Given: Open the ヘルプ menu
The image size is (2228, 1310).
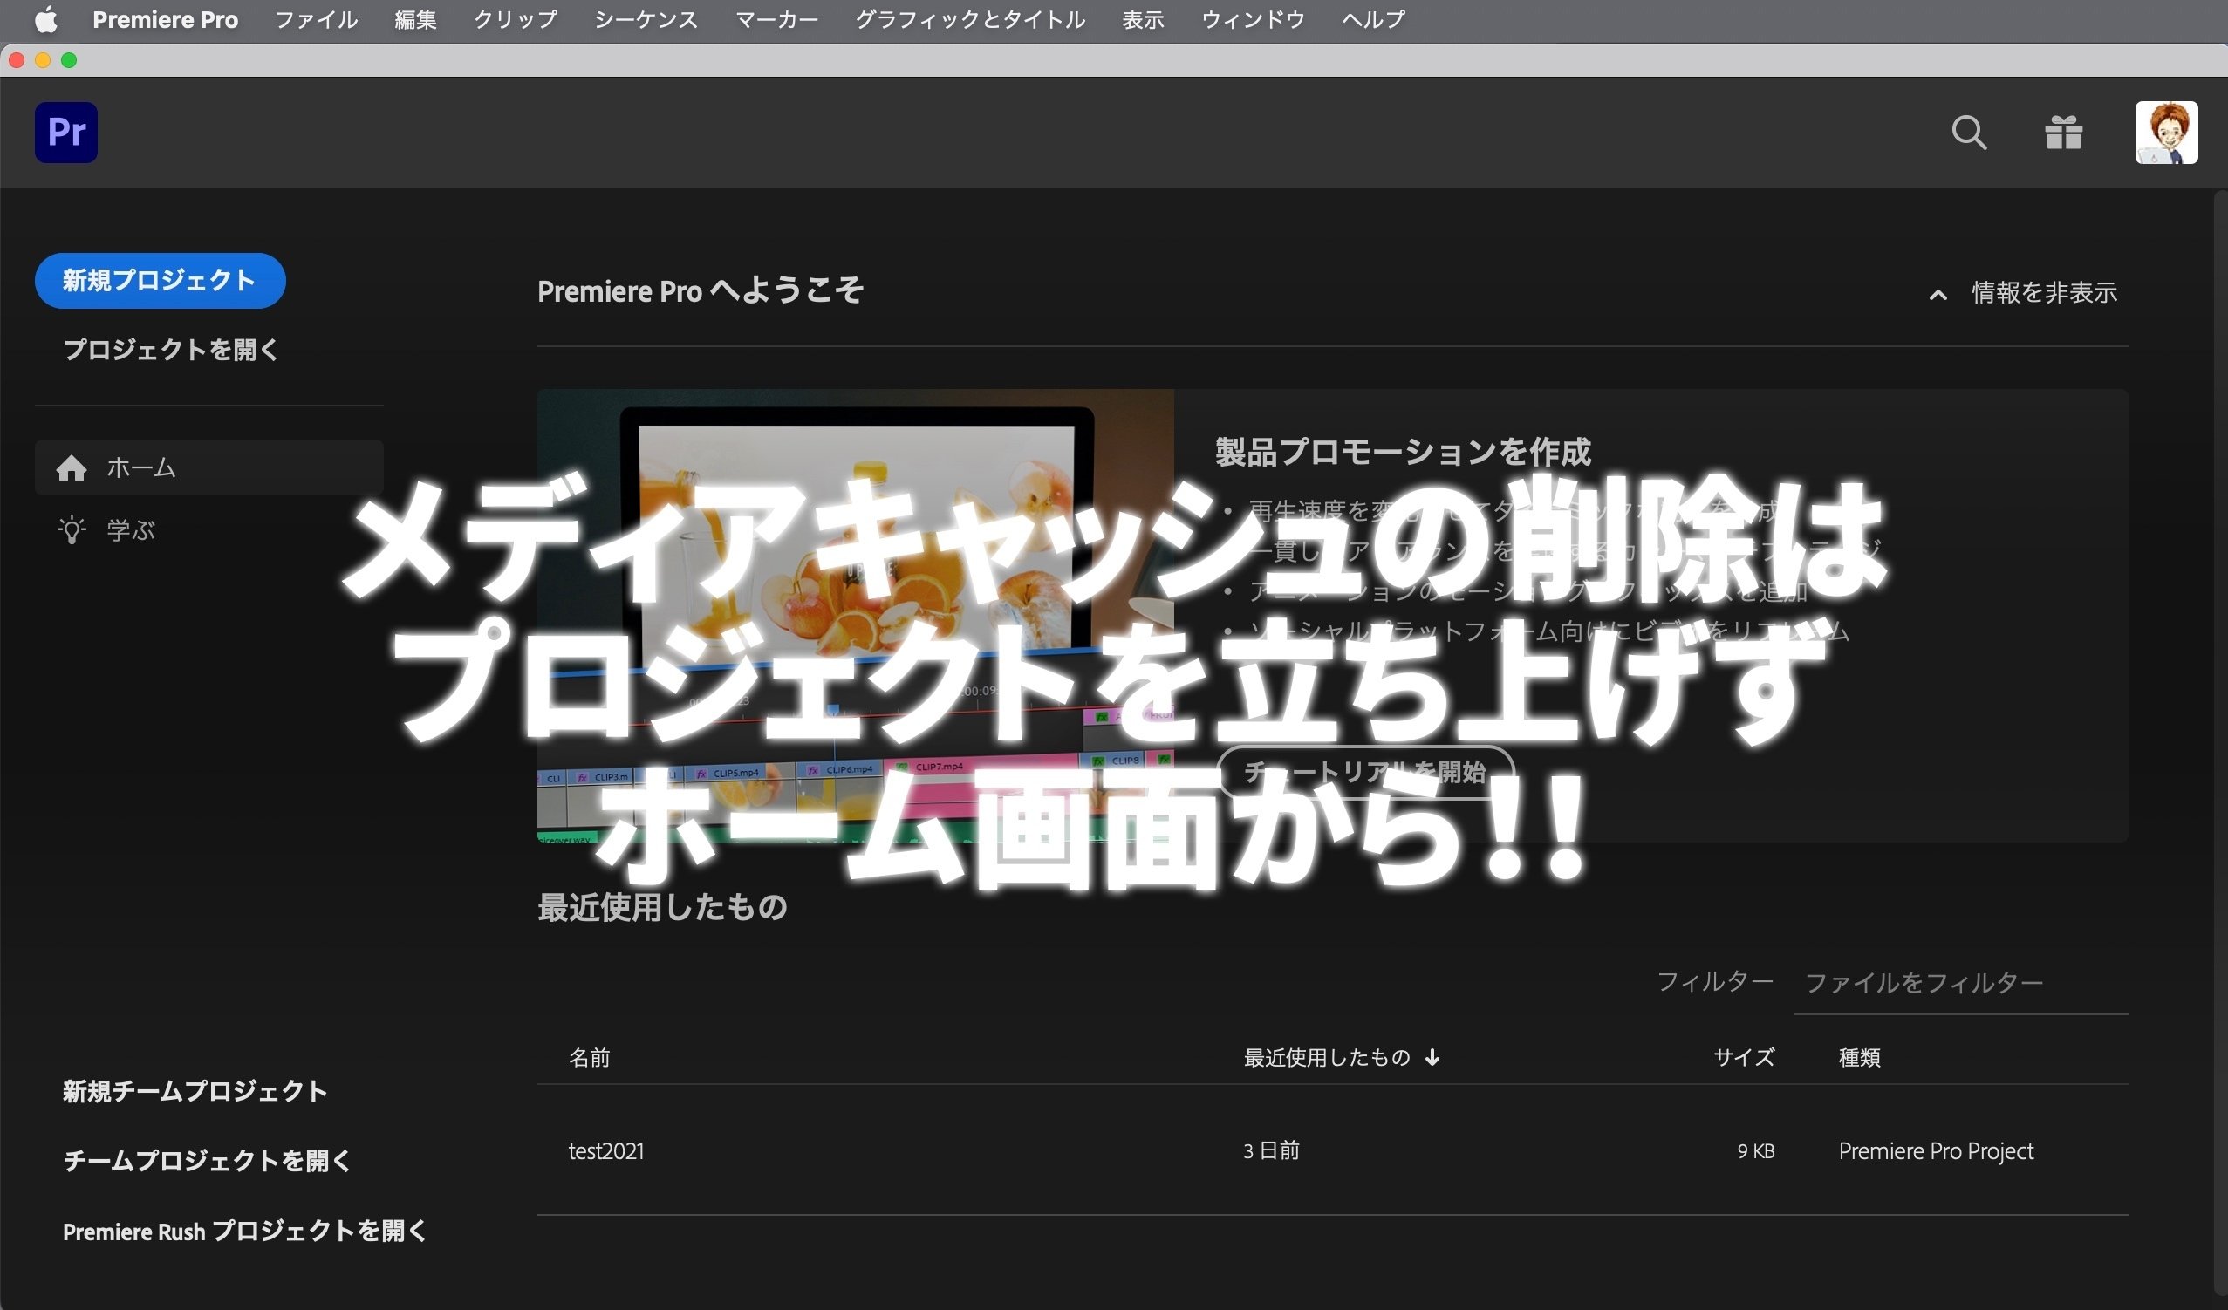Looking at the screenshot, I should [1373, 19].
